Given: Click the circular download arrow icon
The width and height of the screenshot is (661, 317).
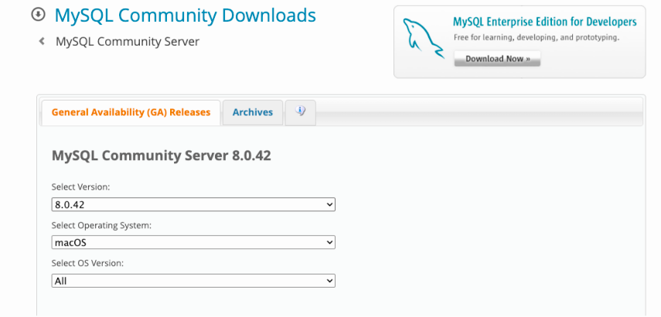Looking at the screenshot, I should [x=39, y=15].
